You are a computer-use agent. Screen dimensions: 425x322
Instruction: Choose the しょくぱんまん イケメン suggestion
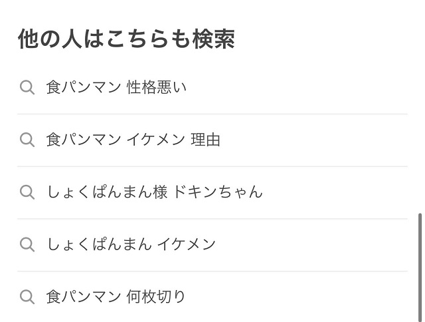pos(131,244)
